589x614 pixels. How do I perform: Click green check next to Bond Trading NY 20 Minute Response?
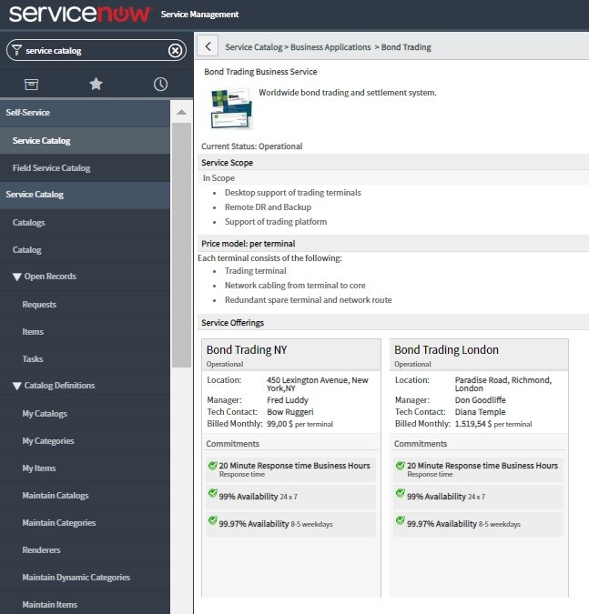tap(212, 465)
